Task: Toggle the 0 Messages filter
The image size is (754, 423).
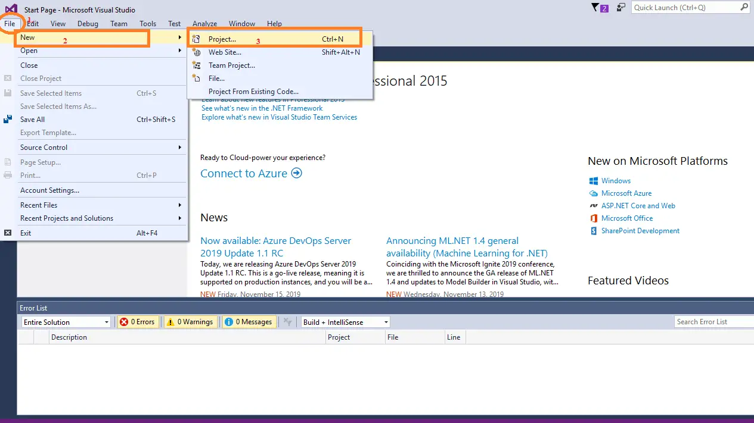Action: click(x=249, y=322)
